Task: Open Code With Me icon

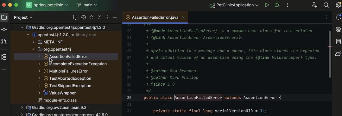Action: 314,5
